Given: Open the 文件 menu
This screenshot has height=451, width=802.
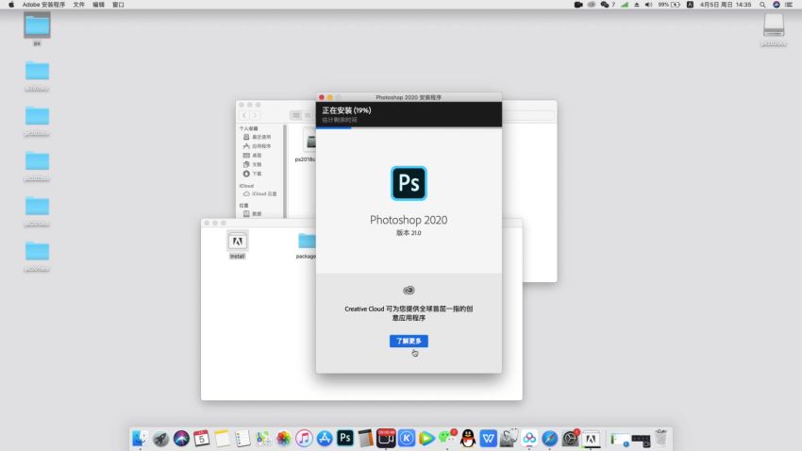Looking at the screenshot, I should click(78, 5).
